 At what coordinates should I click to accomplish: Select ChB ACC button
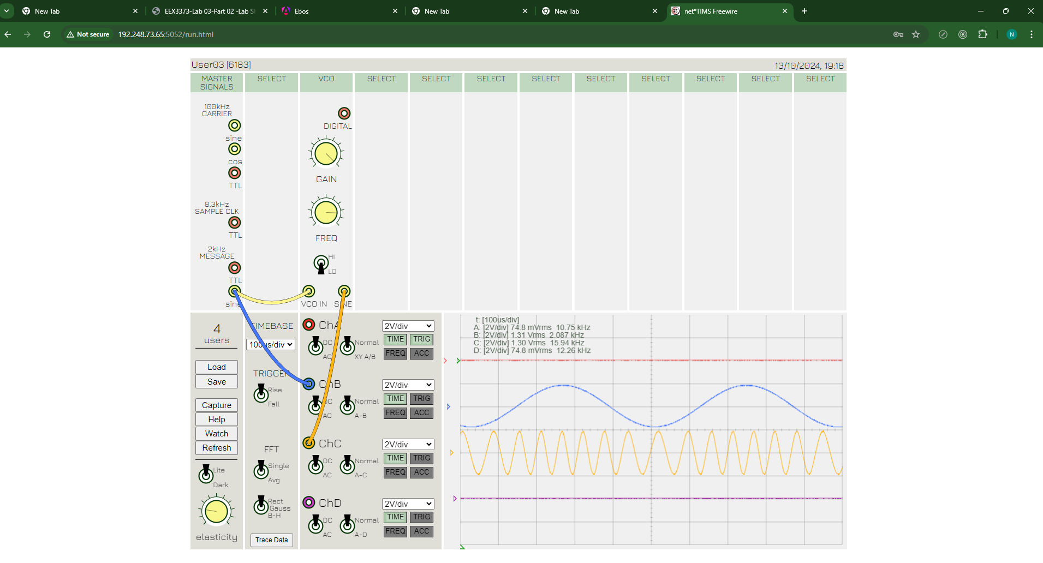[x=421, y=413]
